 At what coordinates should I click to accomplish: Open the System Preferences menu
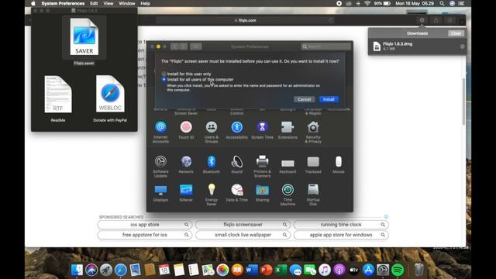(x=63, y=3)
